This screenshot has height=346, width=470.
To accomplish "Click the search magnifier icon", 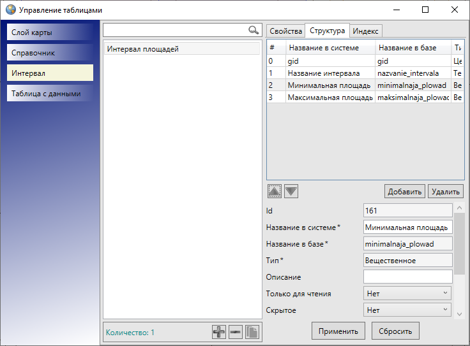I will [x=254, y=30].
